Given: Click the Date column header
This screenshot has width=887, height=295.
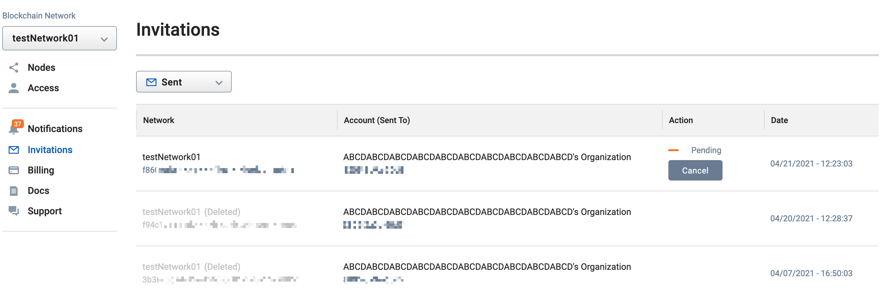Looking at the screenshot, I should pyautogui.click(x=779, y=120).
